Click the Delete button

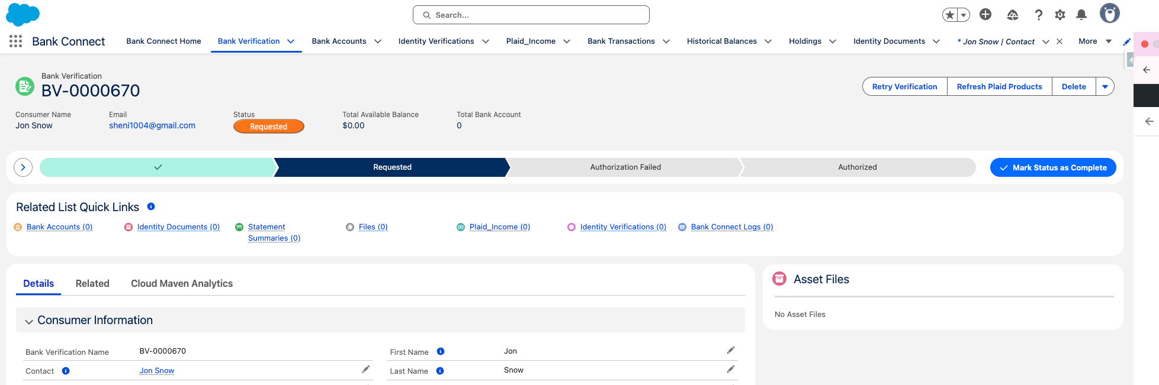[x=1074, y=86]
